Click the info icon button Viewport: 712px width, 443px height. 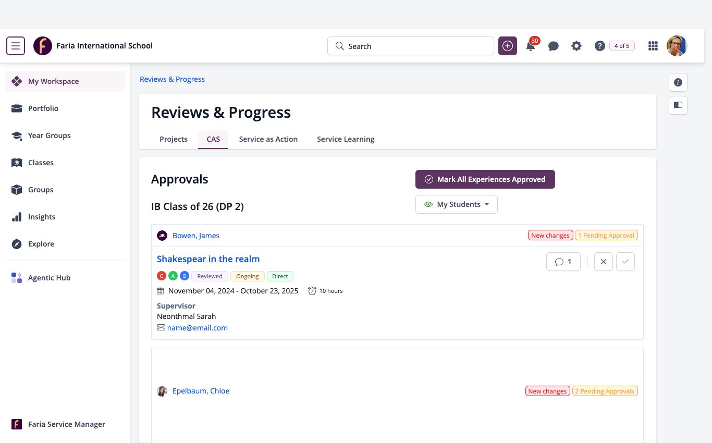click(x=678, y=82)
